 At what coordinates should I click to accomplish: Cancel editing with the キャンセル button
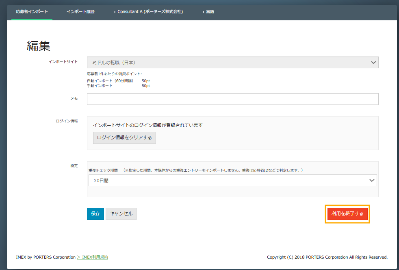point(121,214)
